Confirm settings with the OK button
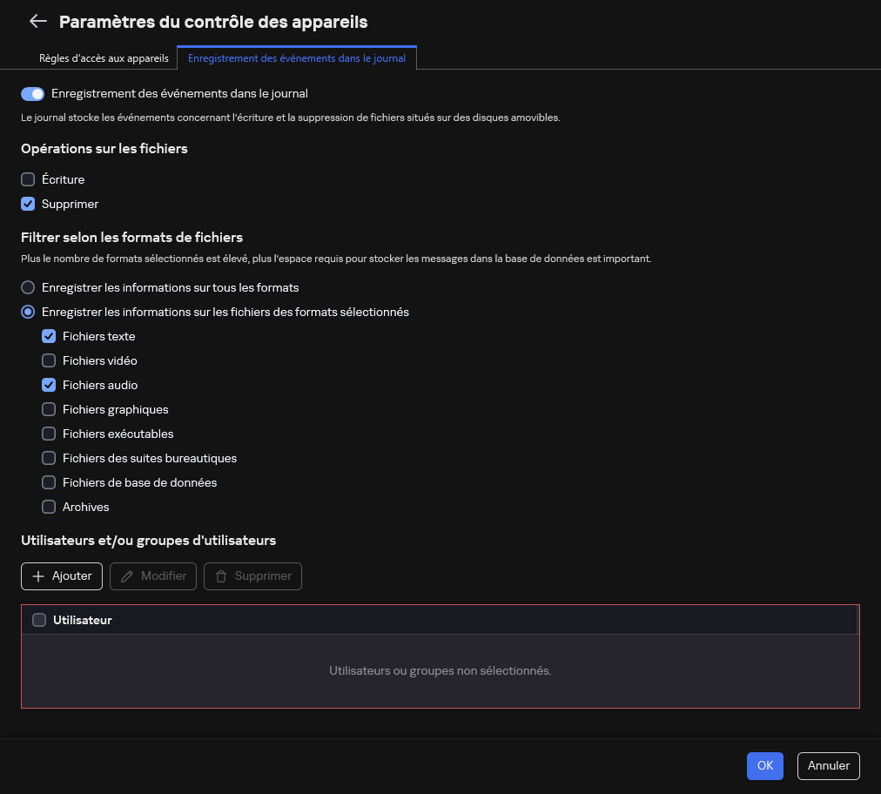 point(764,766)
